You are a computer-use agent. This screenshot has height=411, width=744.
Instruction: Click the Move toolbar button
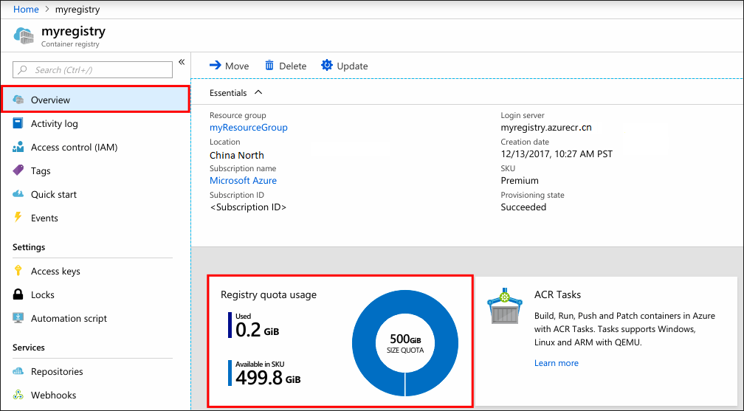230,66
